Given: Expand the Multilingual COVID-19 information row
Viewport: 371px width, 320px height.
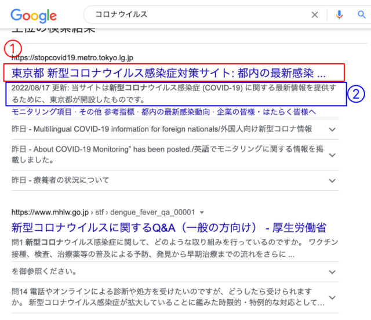Looking at the screenshot, I should (x=175, y=129).
